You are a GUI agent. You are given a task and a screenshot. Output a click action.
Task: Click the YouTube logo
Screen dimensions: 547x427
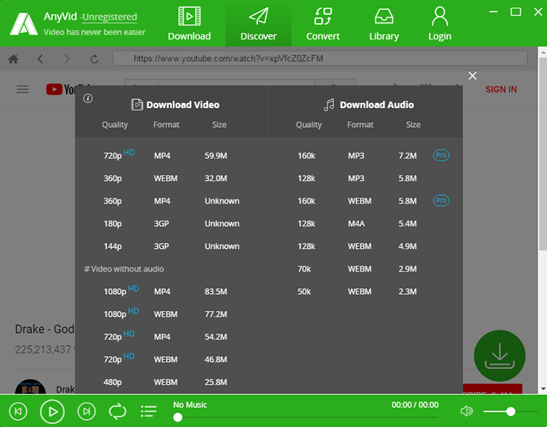(61, 89)
